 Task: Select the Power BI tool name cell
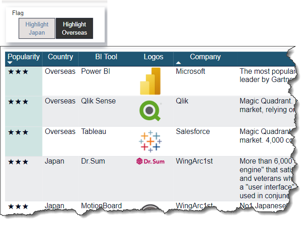click(x=96, y=72)
